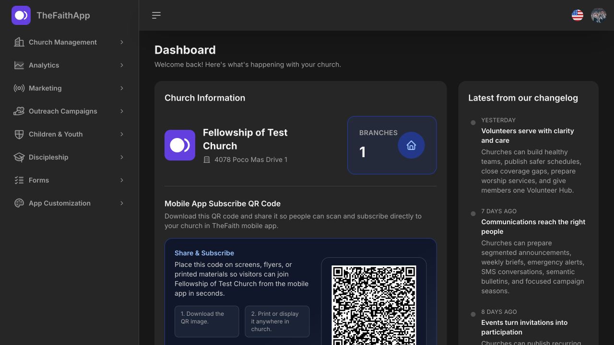Expand the Church Management chevron
The height and width of the screenshot is (345, 614).
tap(122, 42)
